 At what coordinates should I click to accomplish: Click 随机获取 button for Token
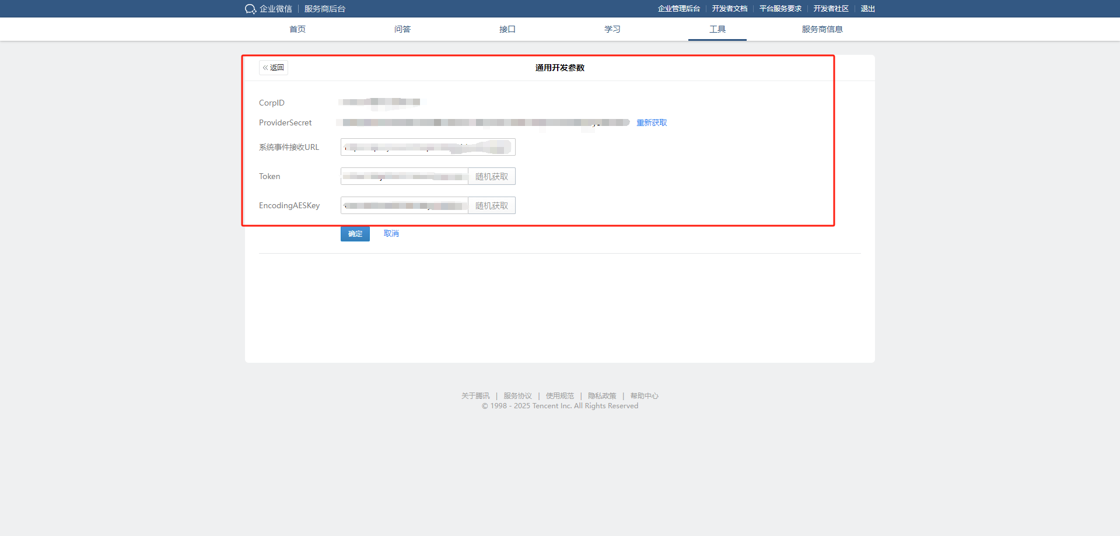point(492,176)
